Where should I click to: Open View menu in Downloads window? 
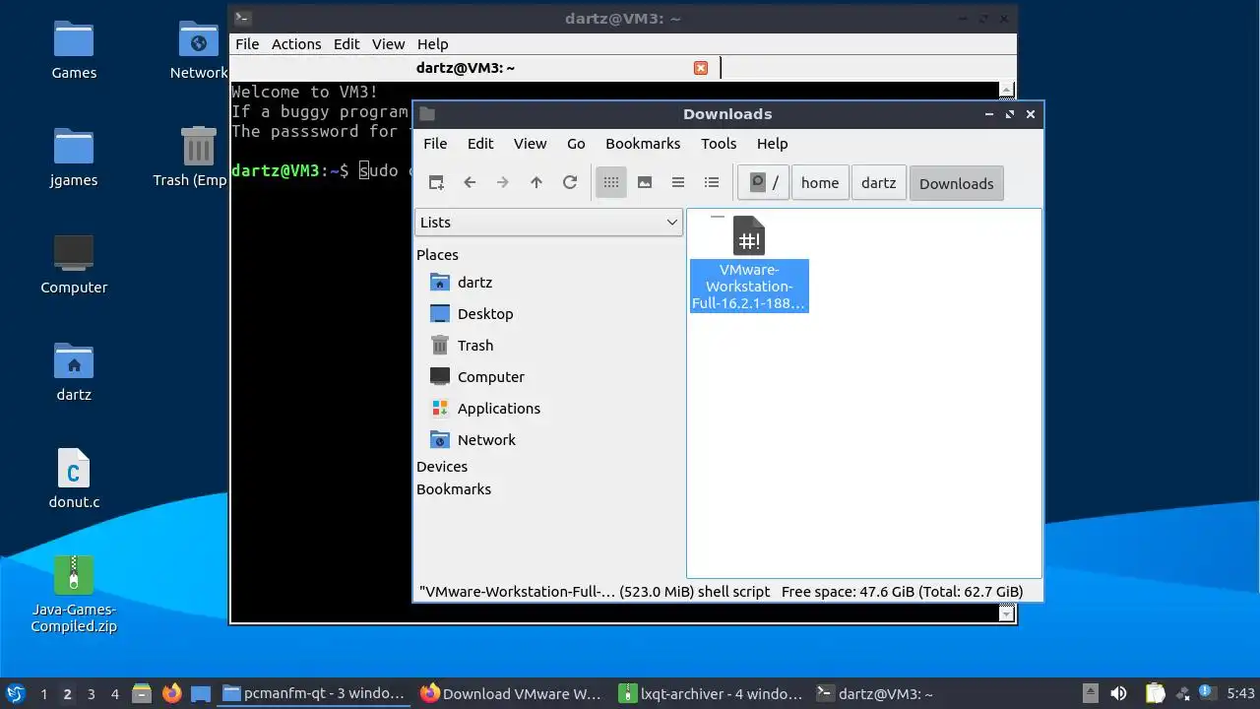530,143
